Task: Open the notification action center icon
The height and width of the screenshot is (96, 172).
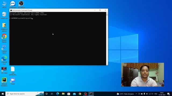Action: [x=169, y=94]
